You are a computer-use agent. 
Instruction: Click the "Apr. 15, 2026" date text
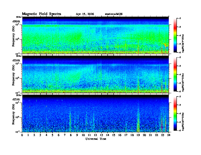85,14
